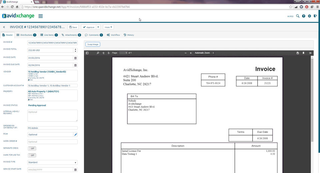Switch to the Header tab
Screen dimensions: 320x173
(8, 35)
